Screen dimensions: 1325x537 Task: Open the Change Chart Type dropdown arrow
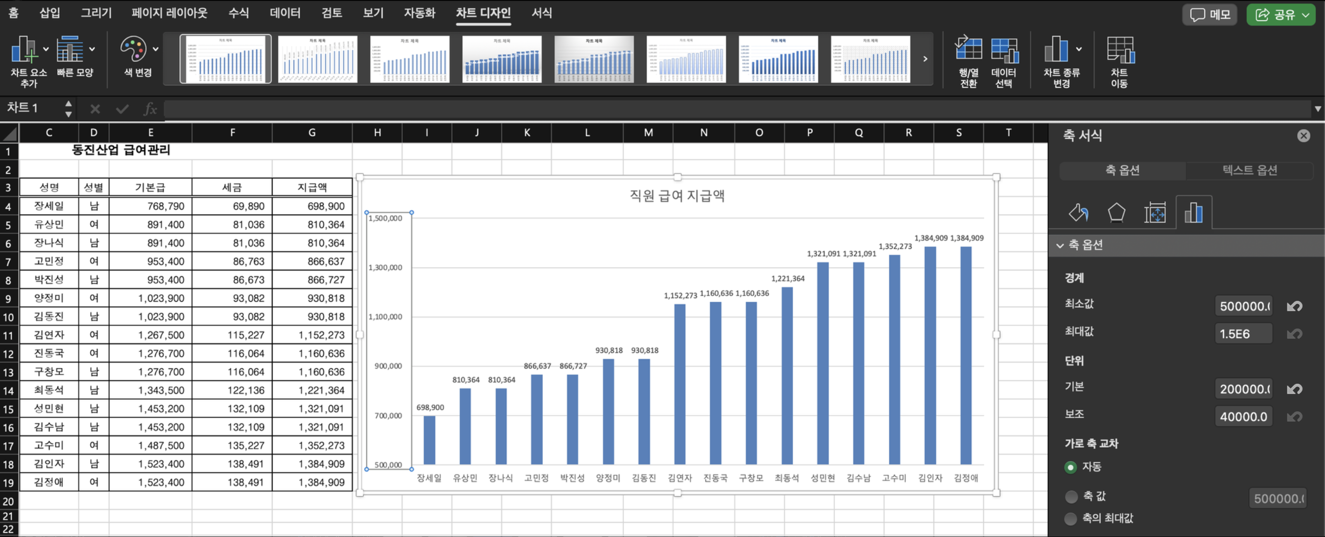[1078, 49]
